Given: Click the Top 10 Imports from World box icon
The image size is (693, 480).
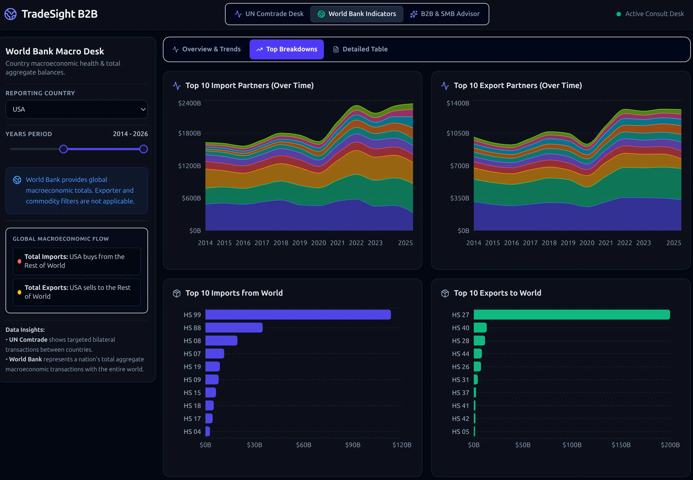Looking at the screenshot, I should coord(177,293).
